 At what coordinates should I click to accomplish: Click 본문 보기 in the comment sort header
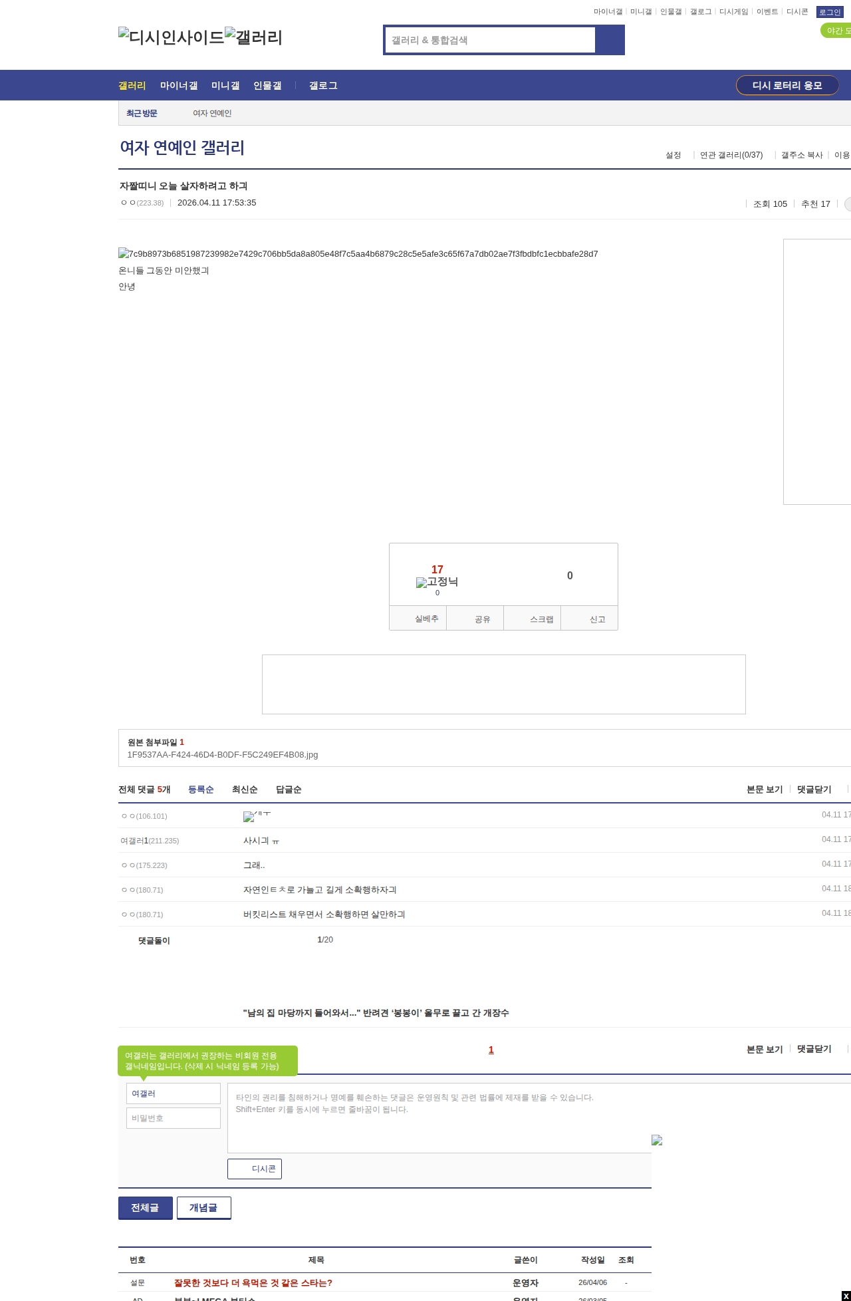click(765, 790)
